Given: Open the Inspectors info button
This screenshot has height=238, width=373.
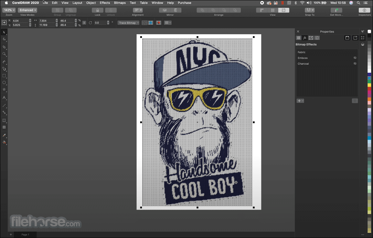Looking at the screenshot, I should point(365,10).
